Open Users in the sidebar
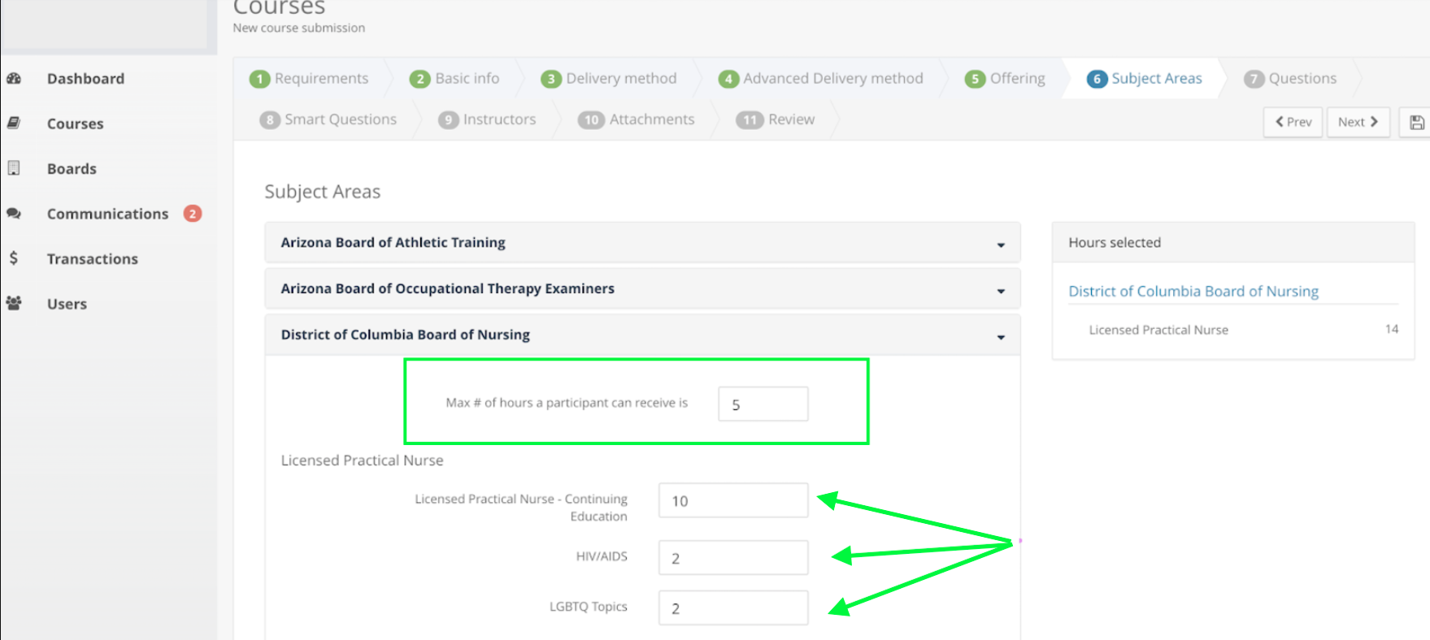Viewport: 1430px width, 640px height. (67, 303)
